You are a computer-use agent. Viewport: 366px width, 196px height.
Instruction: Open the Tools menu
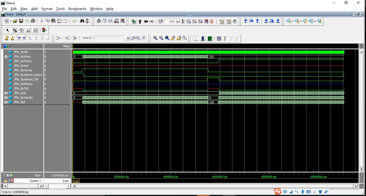(x=60, y=9)
